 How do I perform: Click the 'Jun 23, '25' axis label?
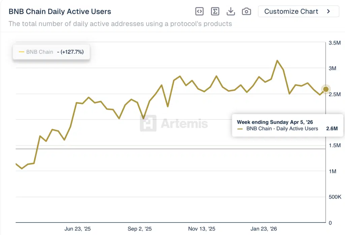77,229
